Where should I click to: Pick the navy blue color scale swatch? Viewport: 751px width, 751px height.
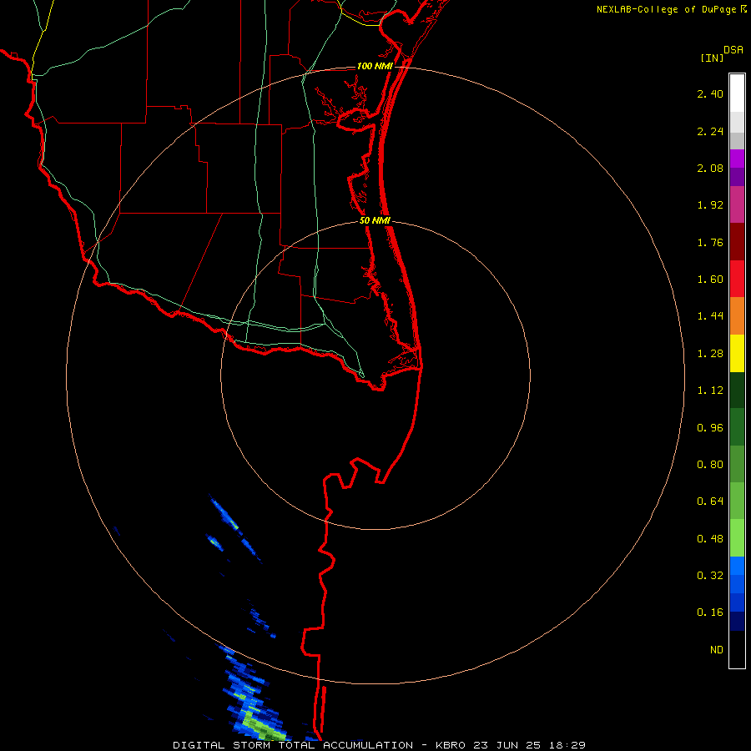(737, 621)
